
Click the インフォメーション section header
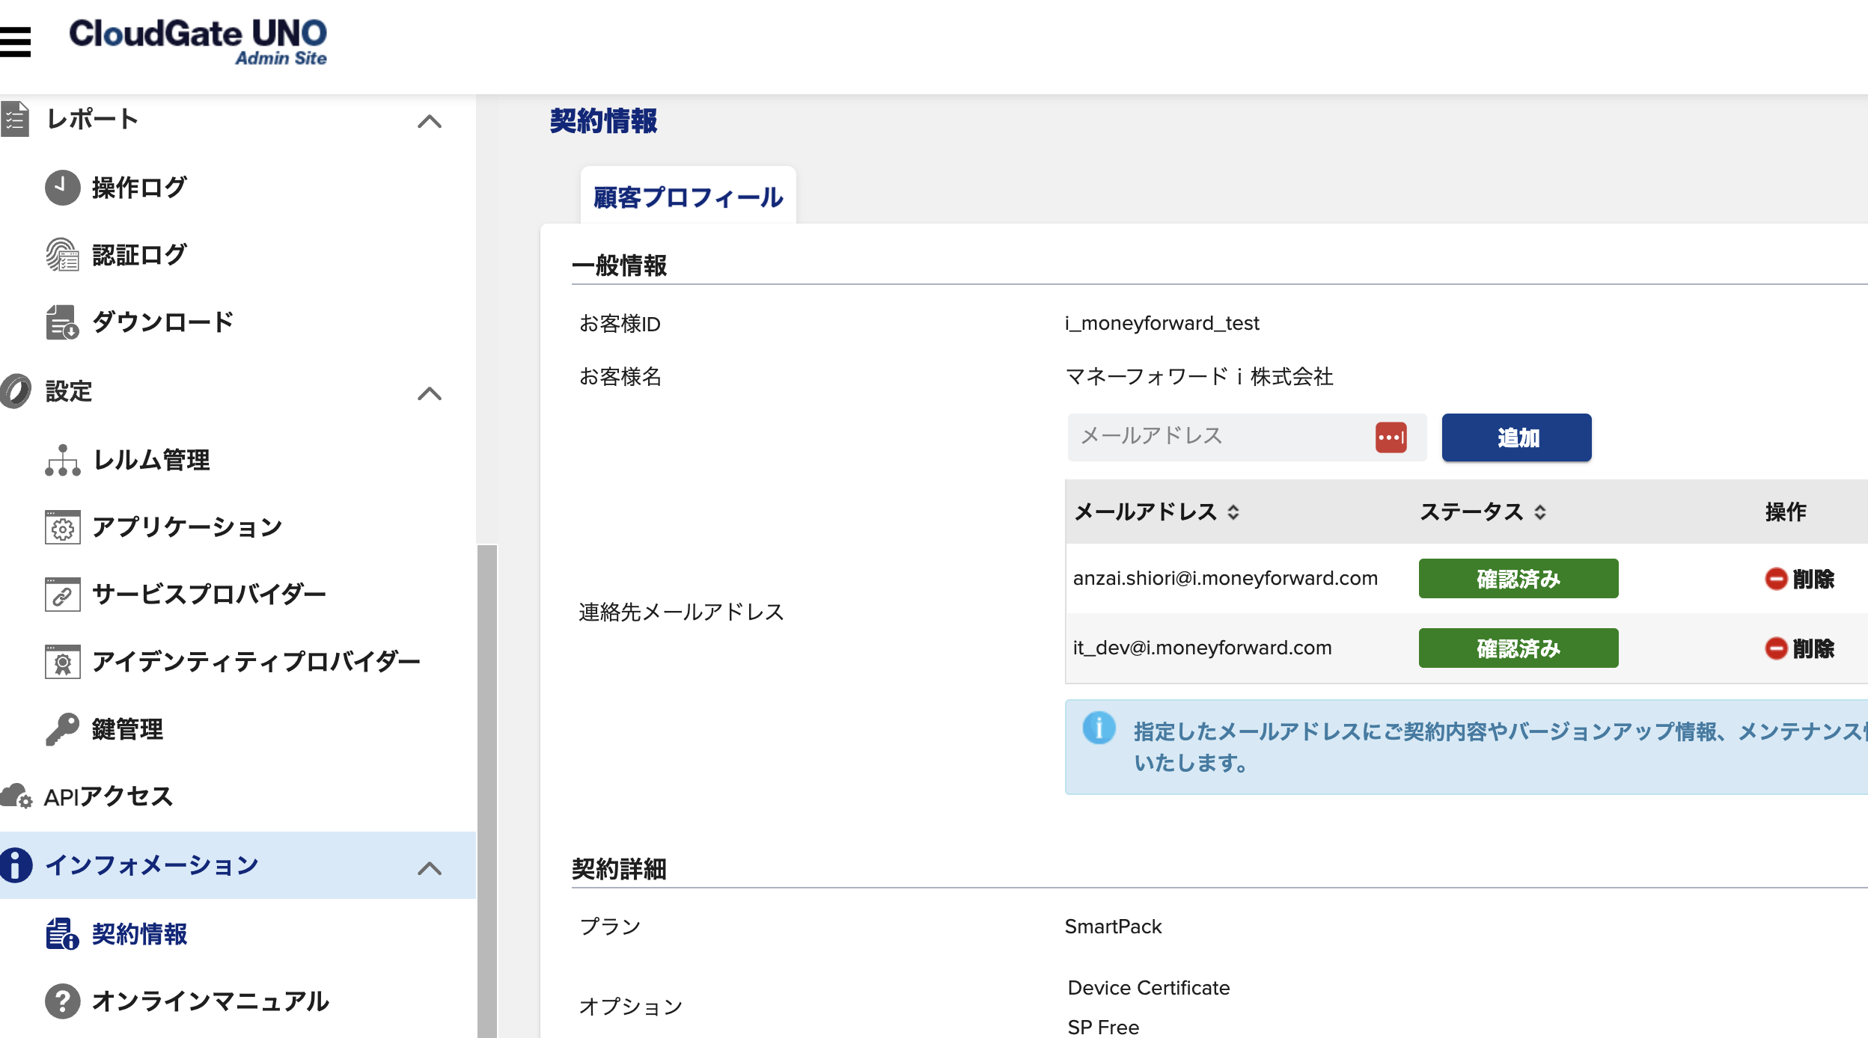click(x=238, y=865)
